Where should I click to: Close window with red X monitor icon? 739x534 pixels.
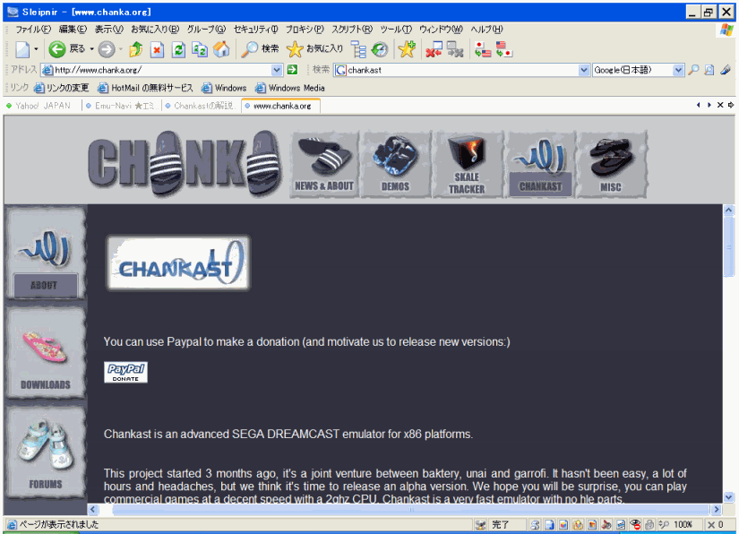click(x=434, y=49)
